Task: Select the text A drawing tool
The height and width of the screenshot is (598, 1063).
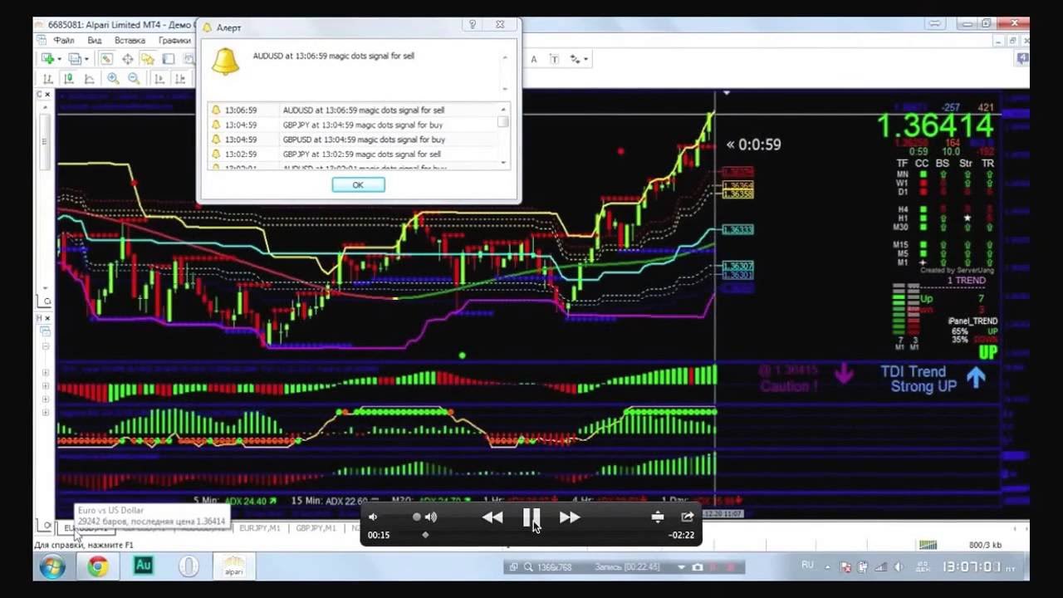Action: (533, 59)
